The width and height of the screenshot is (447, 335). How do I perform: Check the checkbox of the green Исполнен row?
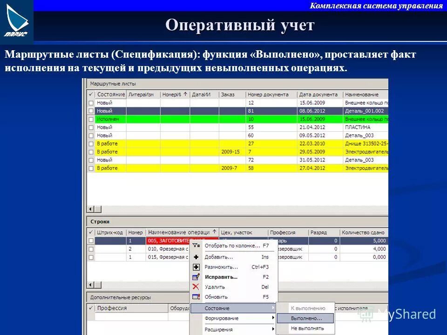[89, 119]
